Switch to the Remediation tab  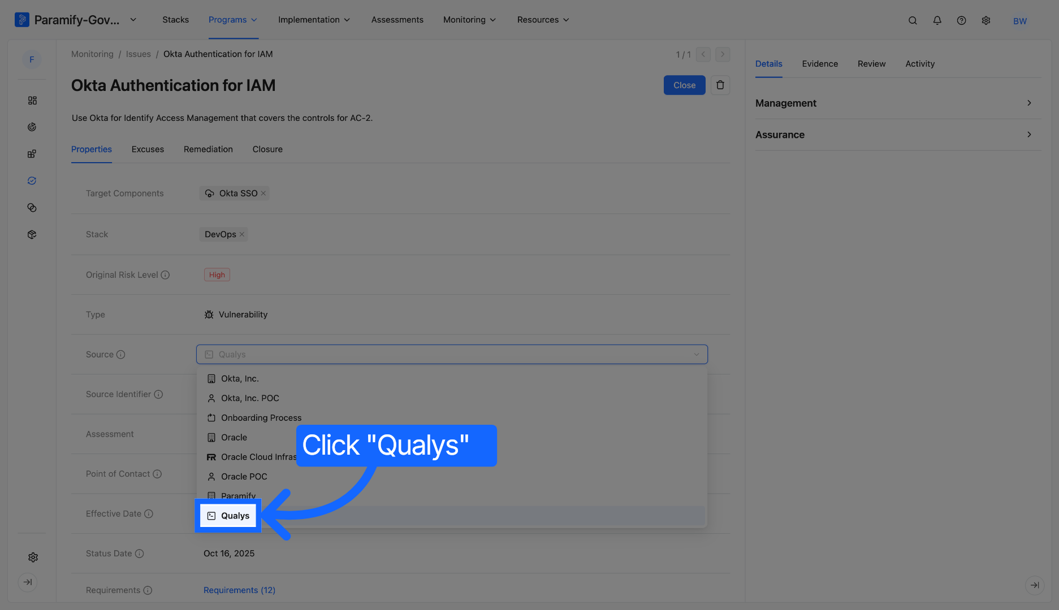[208, 150]
